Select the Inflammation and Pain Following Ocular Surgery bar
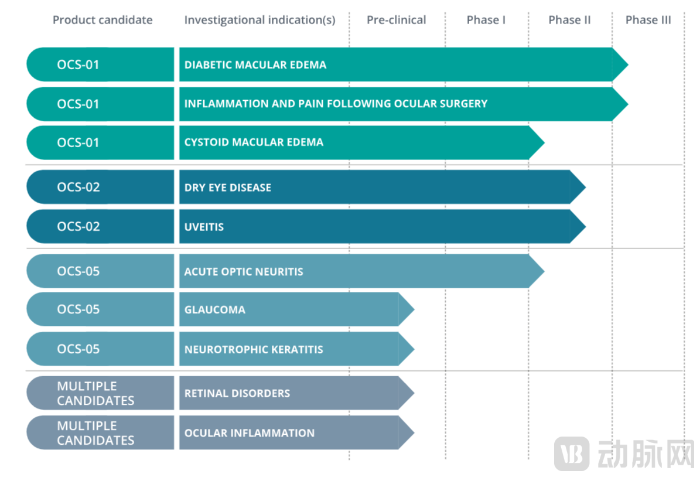This screenshot has width=700, height=477. [x=404, y=104]
